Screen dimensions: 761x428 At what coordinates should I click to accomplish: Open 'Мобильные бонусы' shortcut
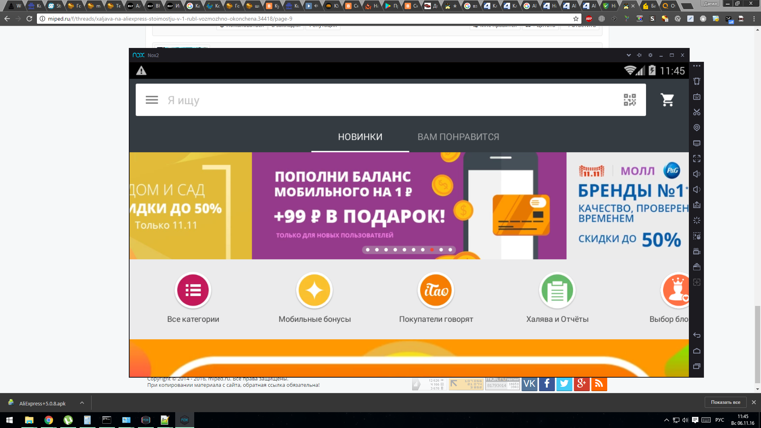[x=314, y=290]
